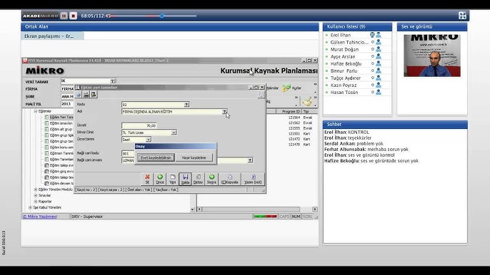Select Eğitim alt grup tree item
This screenshot has width=490, height=275.
click(61, 129)
